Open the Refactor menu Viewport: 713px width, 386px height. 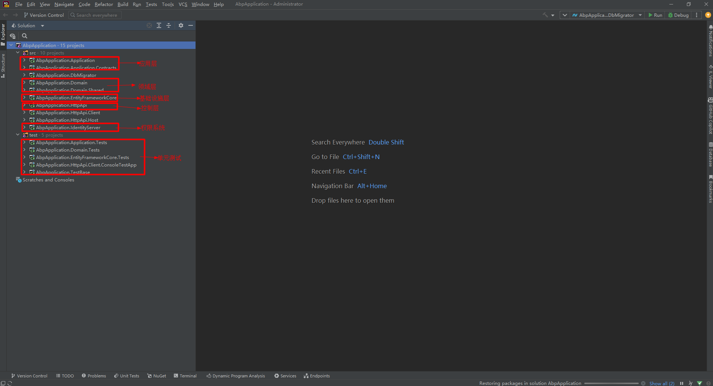[104, 4]
